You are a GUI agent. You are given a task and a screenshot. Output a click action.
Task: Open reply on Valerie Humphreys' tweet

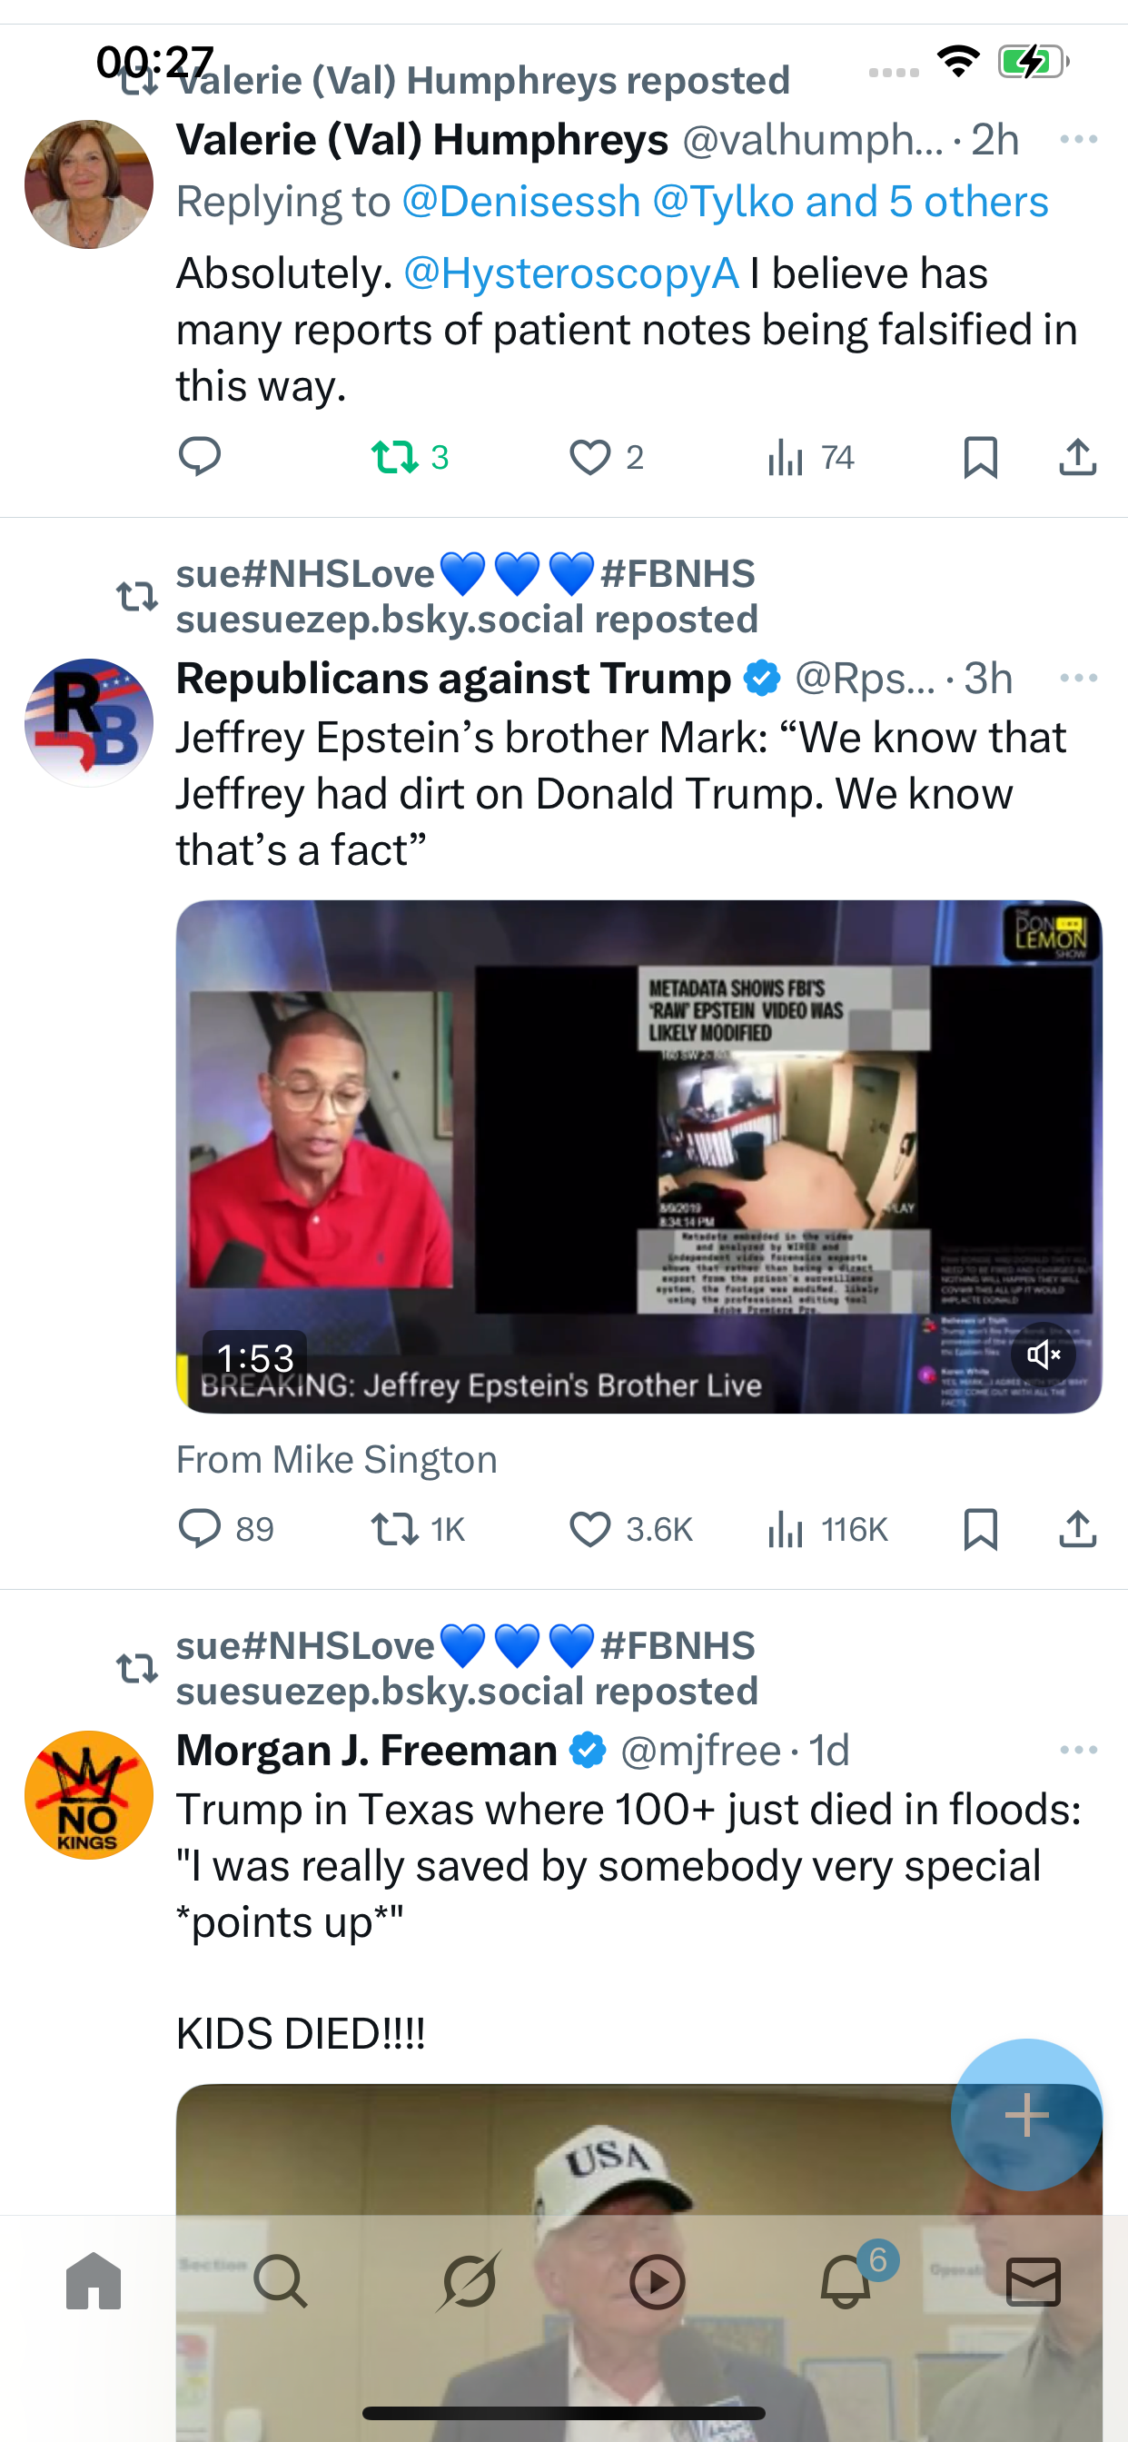coord(200,457)
